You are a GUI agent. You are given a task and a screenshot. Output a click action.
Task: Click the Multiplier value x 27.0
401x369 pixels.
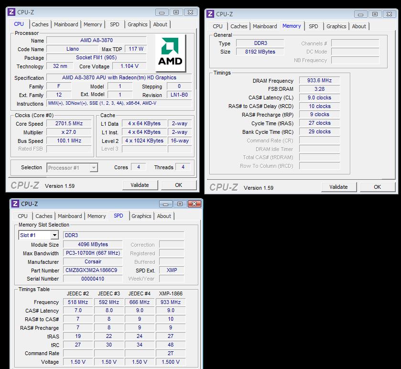pyautogui.click(x=69, y=132)
